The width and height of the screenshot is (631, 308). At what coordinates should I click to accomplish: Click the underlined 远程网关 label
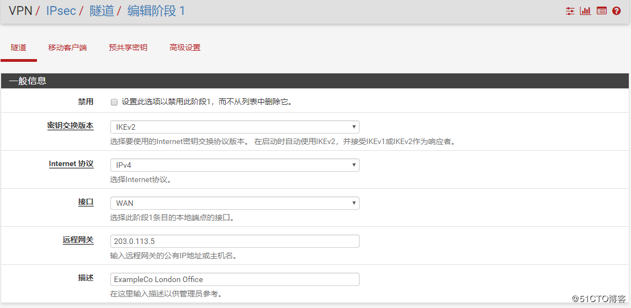coord(78,240)
